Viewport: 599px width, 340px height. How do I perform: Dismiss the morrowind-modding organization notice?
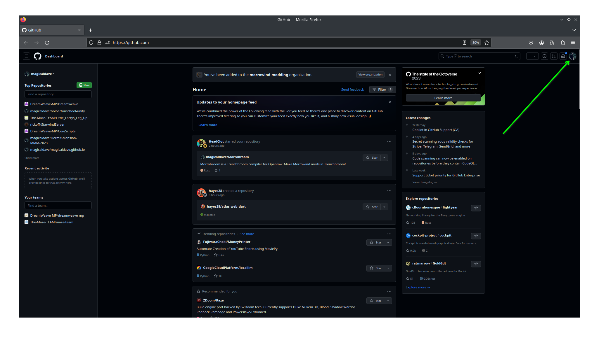[x=390, y=75]
